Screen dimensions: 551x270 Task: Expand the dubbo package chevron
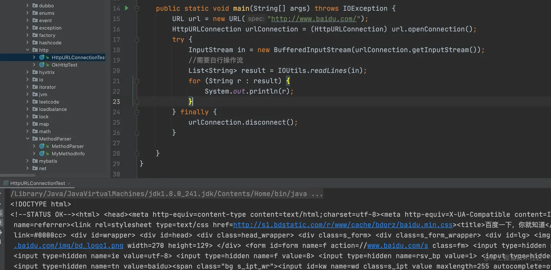28,5
